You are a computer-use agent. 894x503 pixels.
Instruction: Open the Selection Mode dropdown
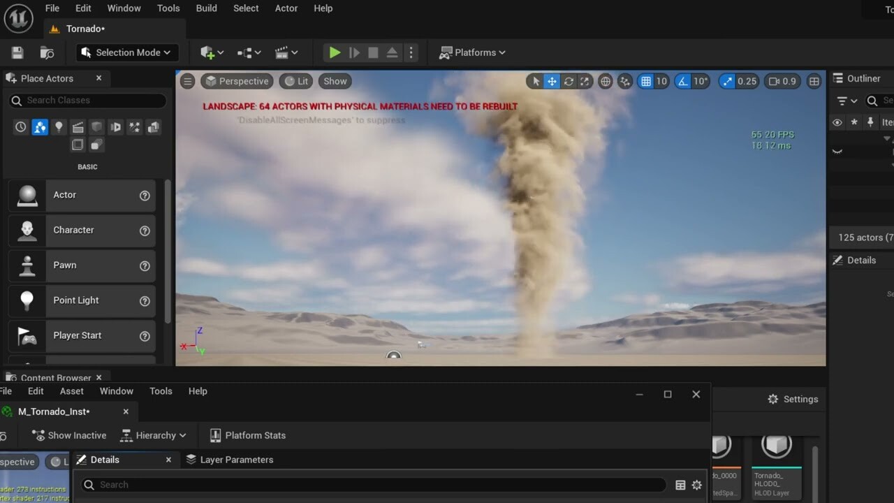tap(127, 52)
